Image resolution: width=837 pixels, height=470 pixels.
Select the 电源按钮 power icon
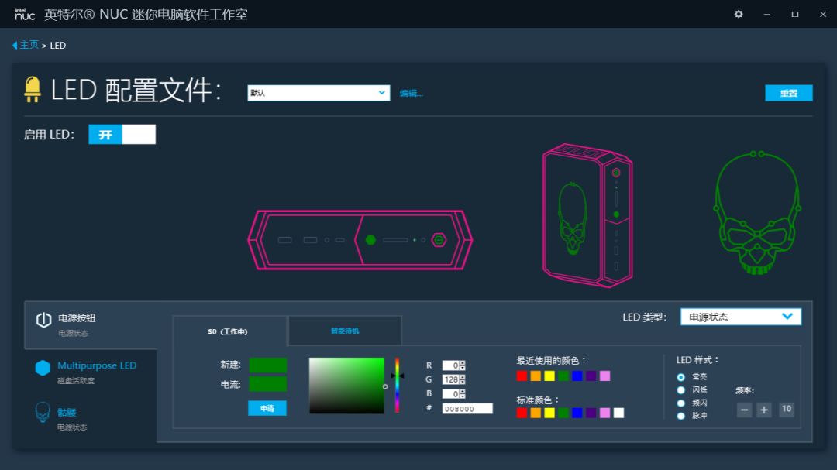tap(43, 320)
